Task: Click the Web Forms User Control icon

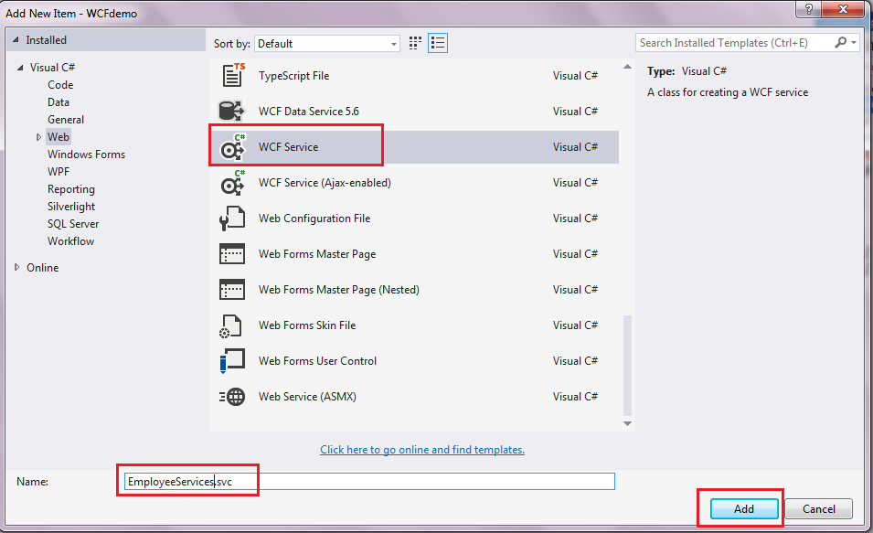Action: point(232,361)
